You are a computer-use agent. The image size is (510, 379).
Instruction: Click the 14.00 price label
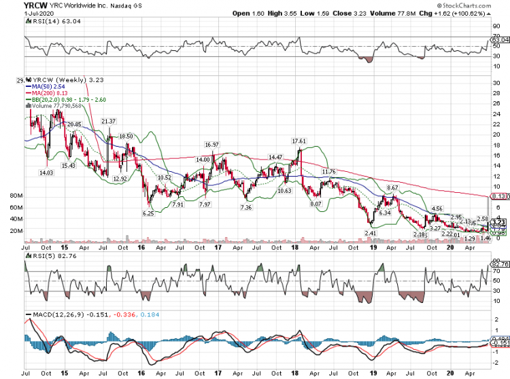(203, 160)
